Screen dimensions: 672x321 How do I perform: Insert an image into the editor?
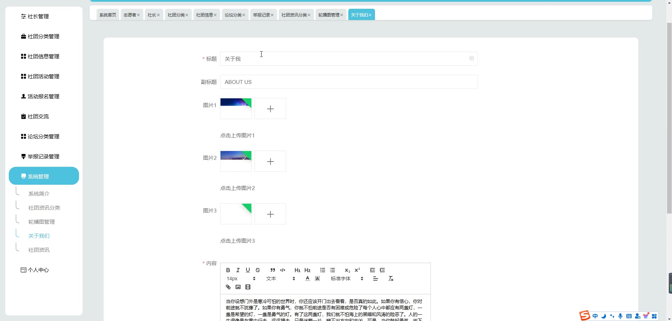[x=238, y=287]
